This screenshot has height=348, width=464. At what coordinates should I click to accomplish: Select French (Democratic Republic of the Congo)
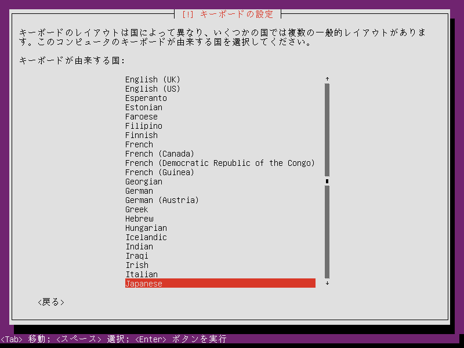click(220, 163)
